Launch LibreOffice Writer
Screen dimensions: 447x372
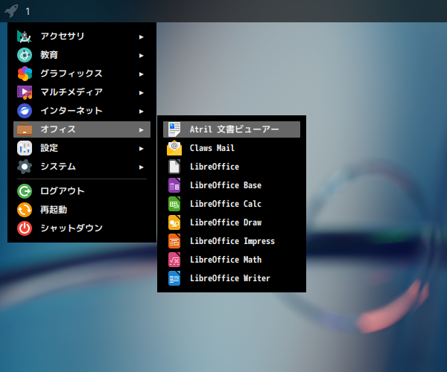232,278
